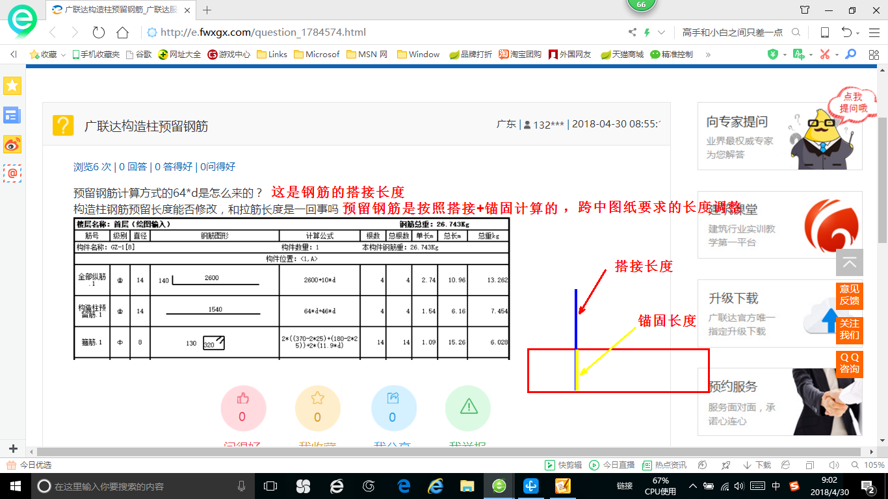Open the 游戏中心 bookmark
Image resolution: width=888 pixels, height=499 pixels.
229,55
